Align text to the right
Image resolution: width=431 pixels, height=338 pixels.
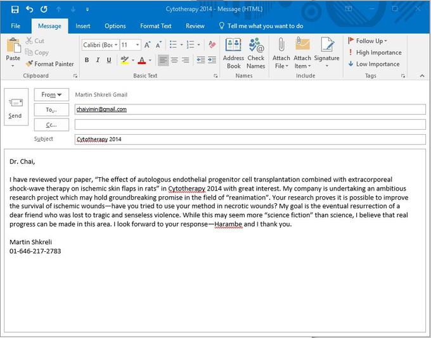coord(186,60)
